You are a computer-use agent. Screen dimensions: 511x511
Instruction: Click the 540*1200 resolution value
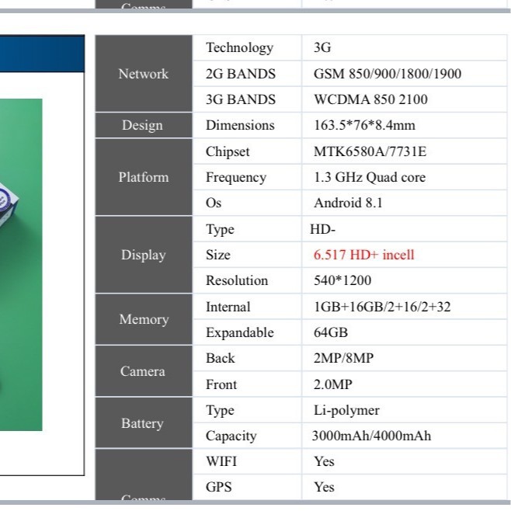(342, 280)
